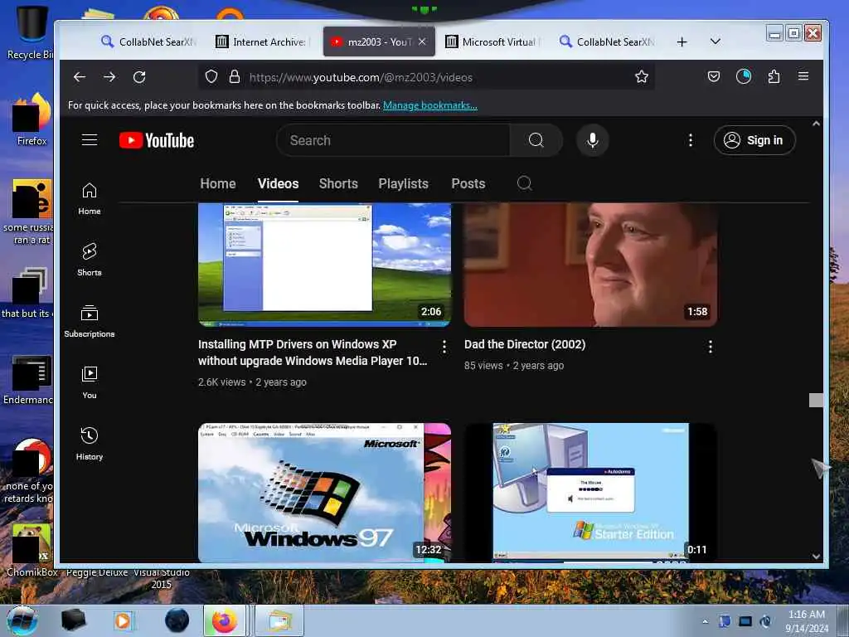Click Firefox in the taskbar

pyautogui.click(x=224, y=620)
